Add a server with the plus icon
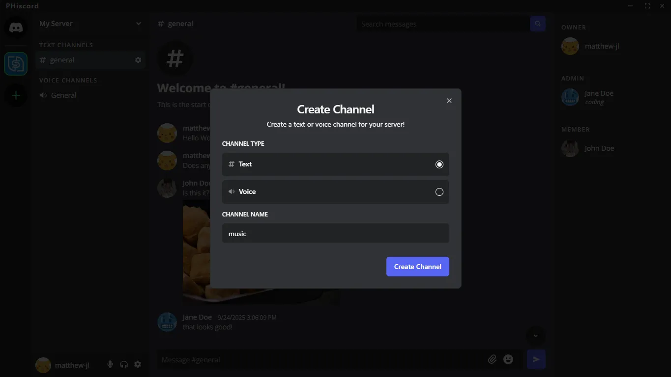The width and height of the screenshot is (671, 377). click(x=16, y=96)
